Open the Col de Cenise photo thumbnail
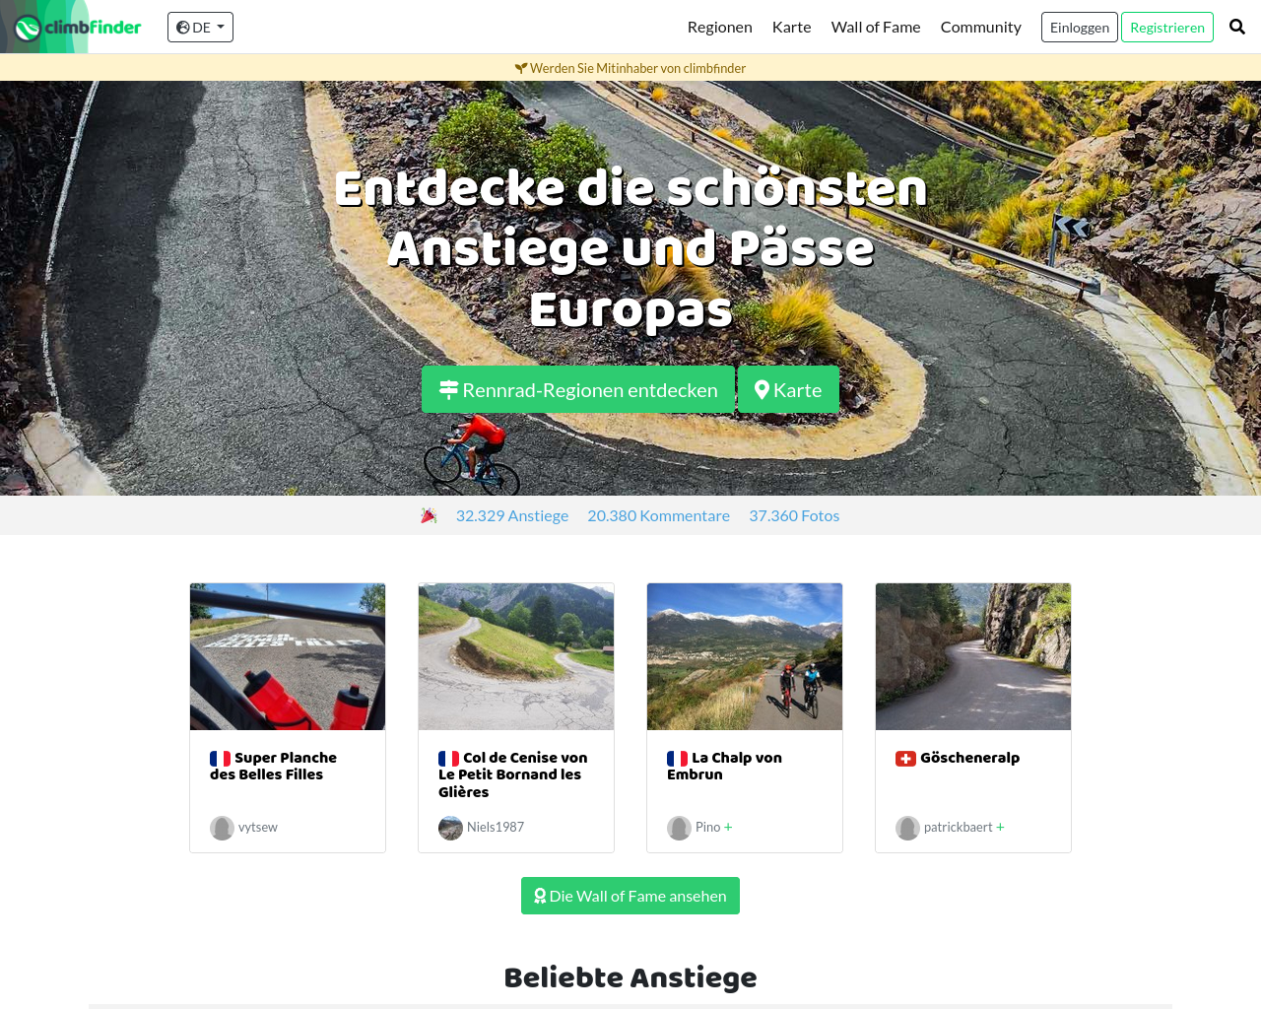1261x1009 pixels. 516,656
